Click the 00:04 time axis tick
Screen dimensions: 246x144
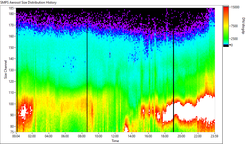pyautogui.click(x=16, y=136)
